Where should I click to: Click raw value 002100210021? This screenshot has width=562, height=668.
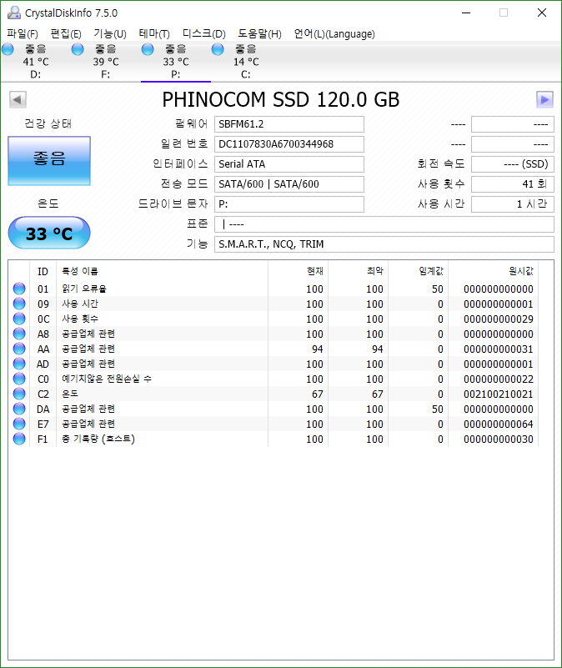(x=498, y=394)
